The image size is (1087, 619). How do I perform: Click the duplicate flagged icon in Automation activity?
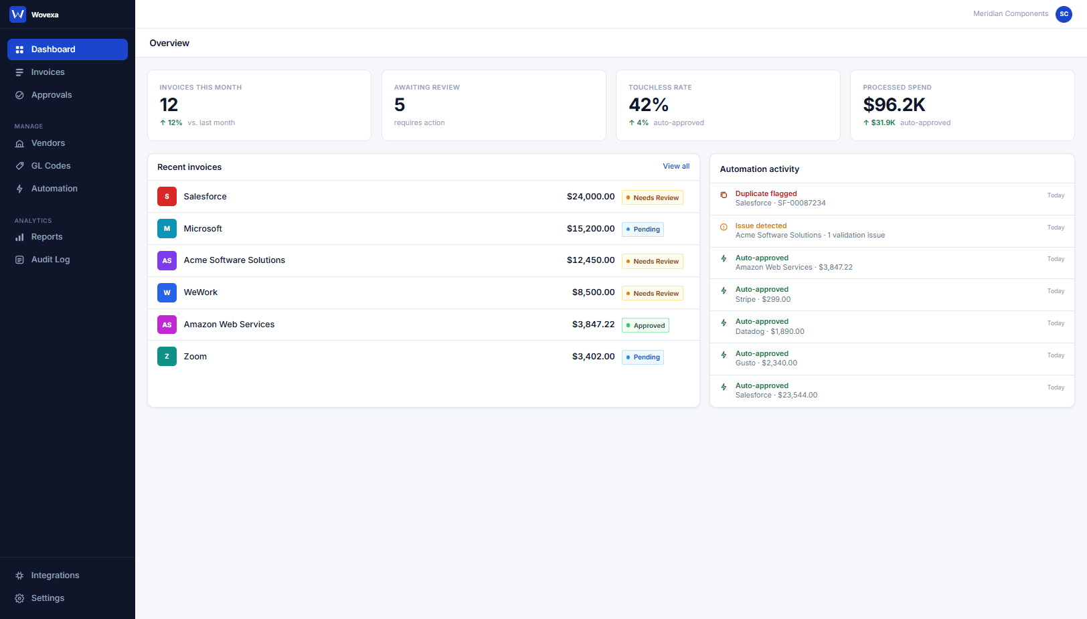724,195
